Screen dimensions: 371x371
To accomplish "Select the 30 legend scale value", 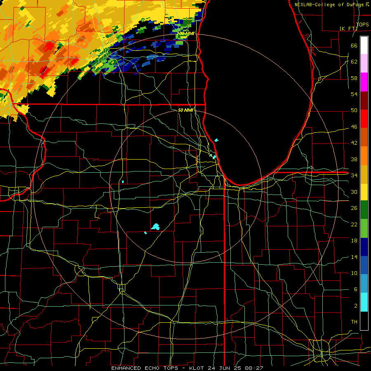I will click(354, 192).
